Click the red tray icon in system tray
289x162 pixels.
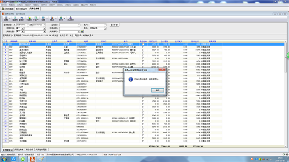252,159
